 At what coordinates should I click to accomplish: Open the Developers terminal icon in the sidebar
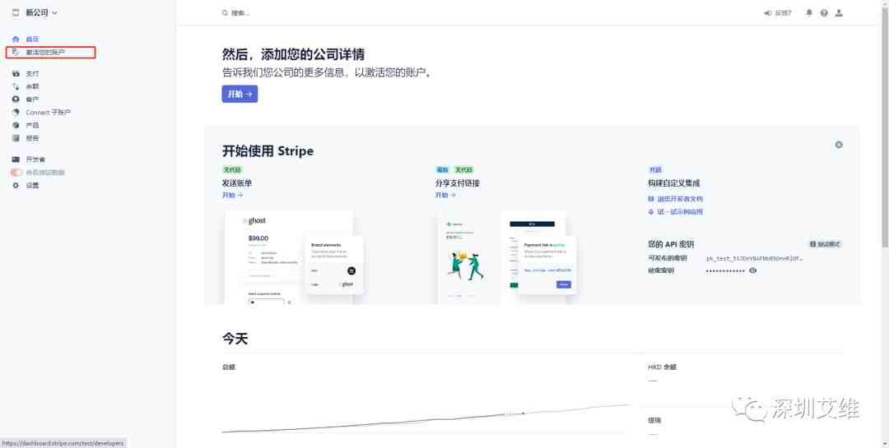pos(16,159)
